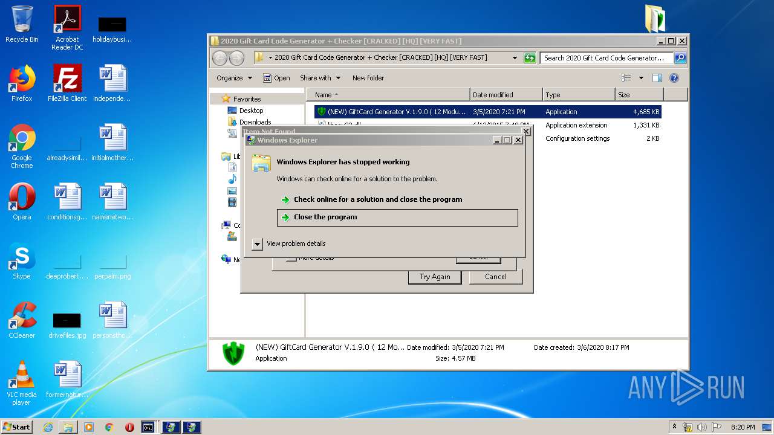
Task: Click the Open toolbar button
Action: point(276,78)
